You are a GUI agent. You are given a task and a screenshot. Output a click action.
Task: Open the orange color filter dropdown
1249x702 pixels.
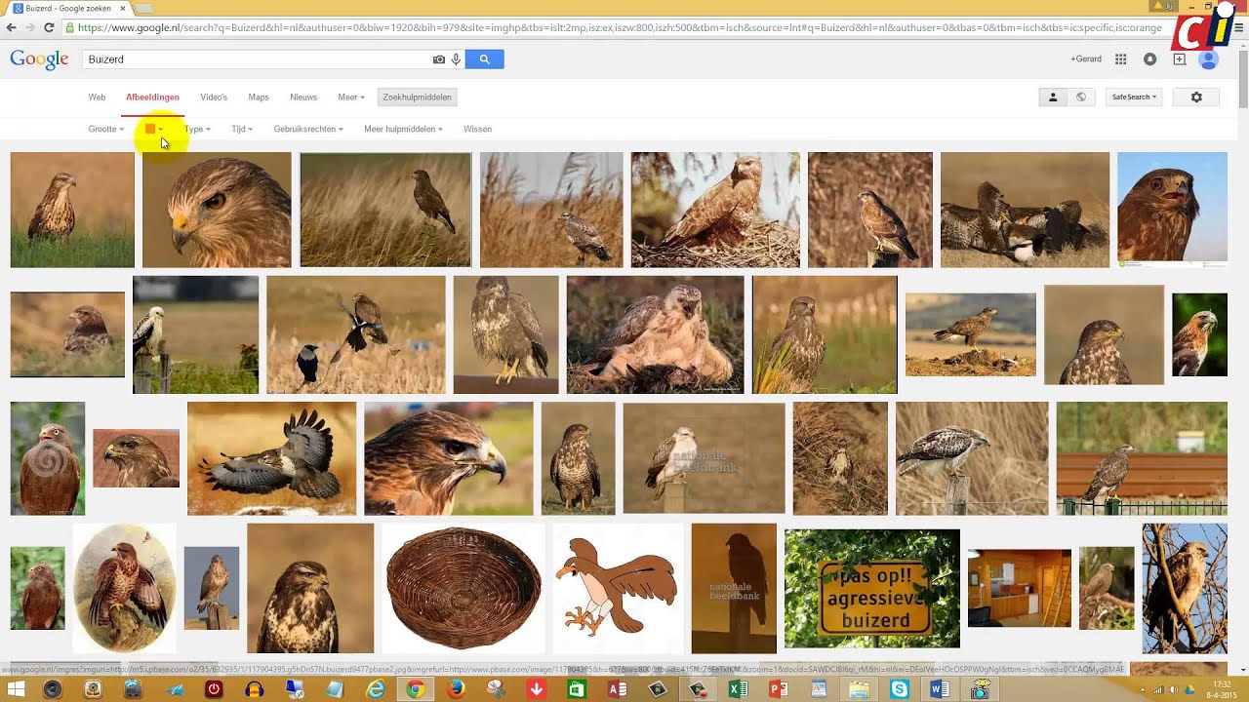[x=154, y=129]
